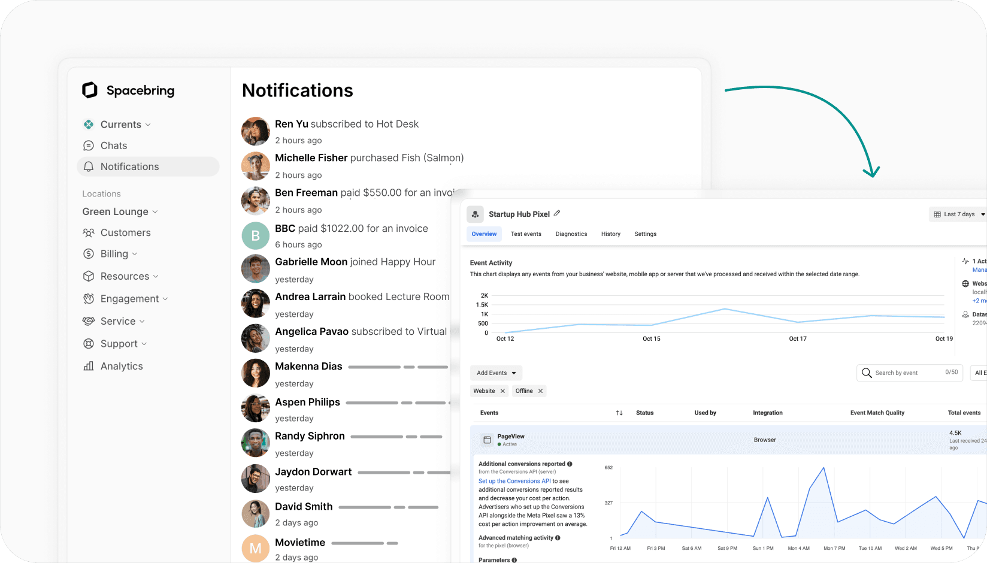Viewport: 987px width, 563px height.
Task: Switch to the Diagnostics tab
Action: tap(571, 234)
